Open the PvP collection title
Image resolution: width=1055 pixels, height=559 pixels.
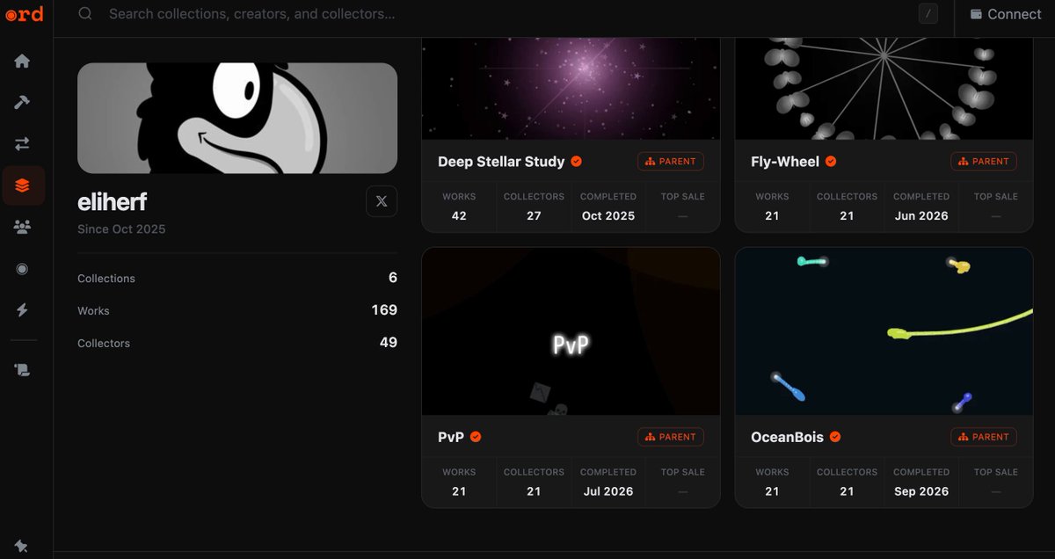click(451, 437)
